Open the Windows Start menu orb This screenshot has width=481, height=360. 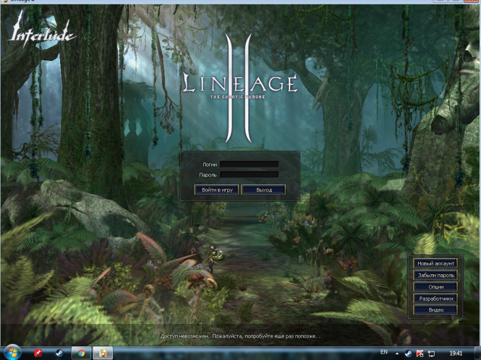13,353
